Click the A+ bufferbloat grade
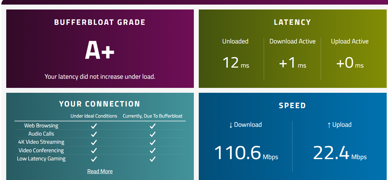Image resolution: width=388 pixels, height=180 pixels. [x=100, y=51]
